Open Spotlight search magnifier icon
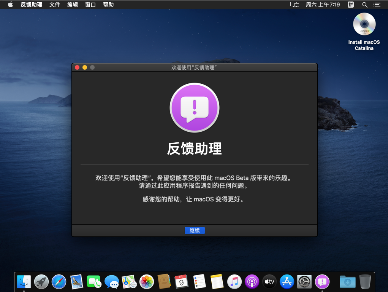388x292 pixels. click(364, 5)
